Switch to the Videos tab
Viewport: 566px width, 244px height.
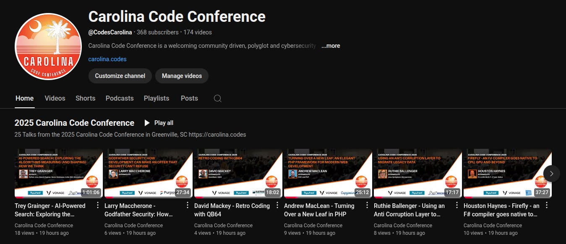click(x=55, y=98)
